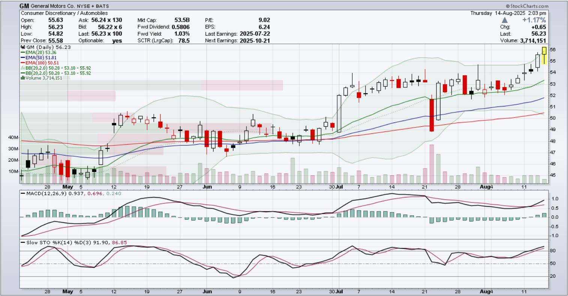Select the yellow-highlighted latest candlestick
Screen dimensions: 568x296
(x=544, y=55)
